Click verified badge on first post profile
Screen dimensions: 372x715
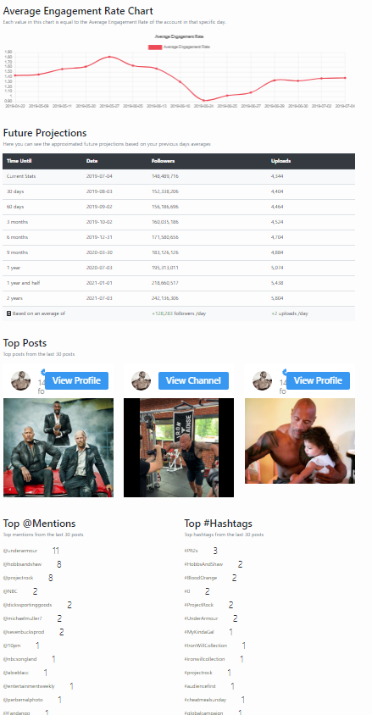pos(42,372)
